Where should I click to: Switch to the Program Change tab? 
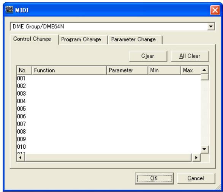(x=83, y=39)
